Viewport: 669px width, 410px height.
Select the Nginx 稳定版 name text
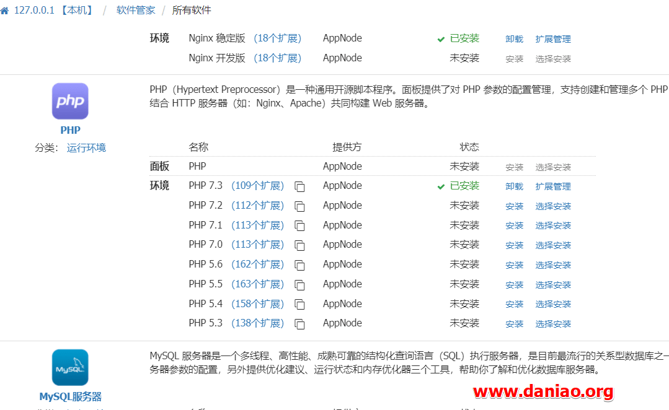217,38
